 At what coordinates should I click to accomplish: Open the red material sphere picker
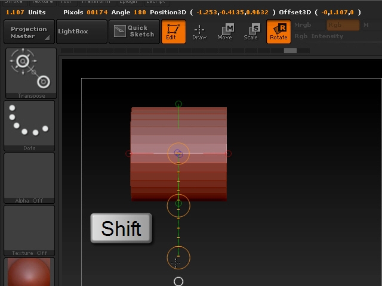point(29,272)
